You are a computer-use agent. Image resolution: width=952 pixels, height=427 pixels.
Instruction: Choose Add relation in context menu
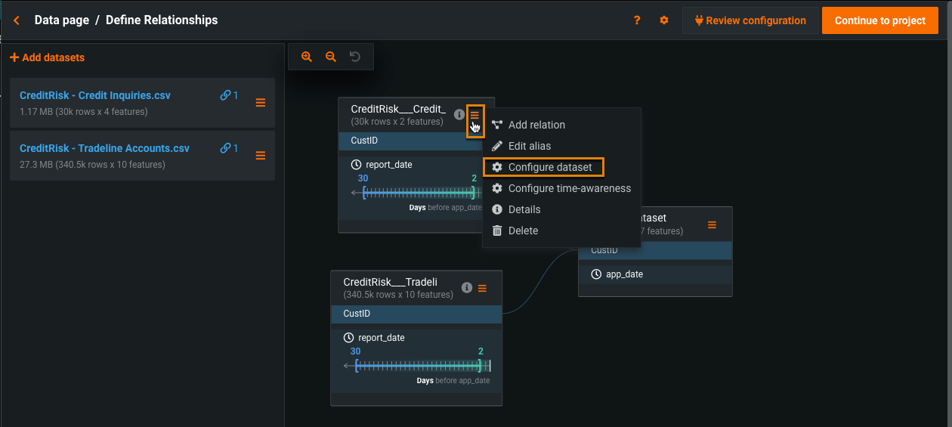pos(536,125)
